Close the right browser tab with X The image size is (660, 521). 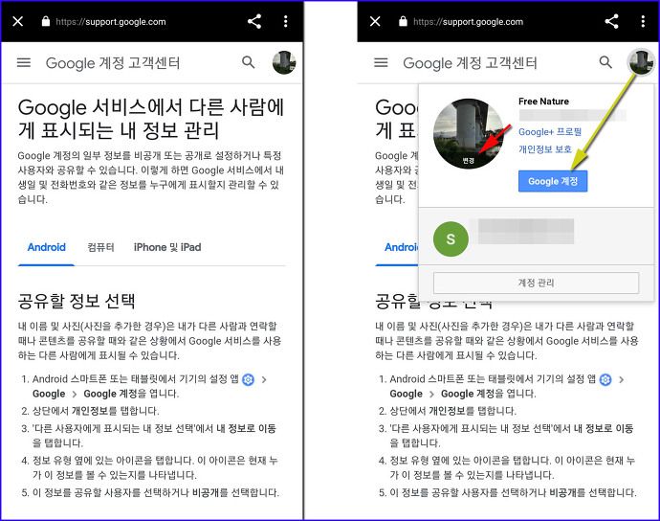point(375,21)
